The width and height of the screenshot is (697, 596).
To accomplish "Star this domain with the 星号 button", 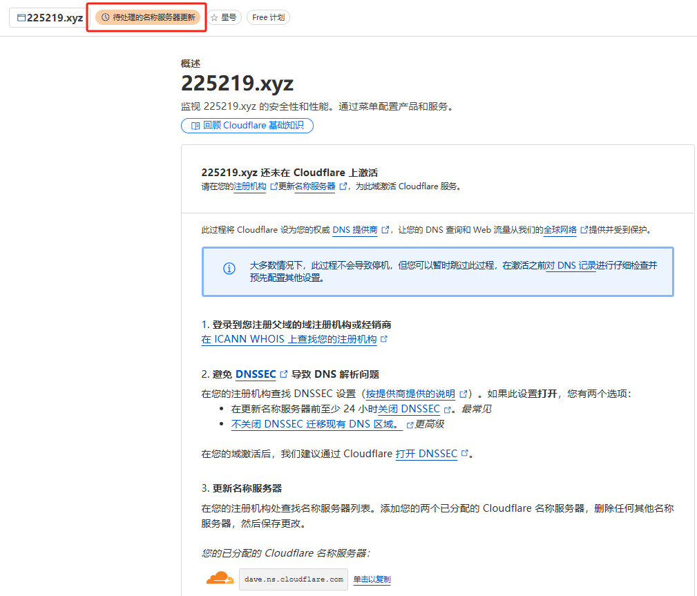I will click(x=224, y=17).
